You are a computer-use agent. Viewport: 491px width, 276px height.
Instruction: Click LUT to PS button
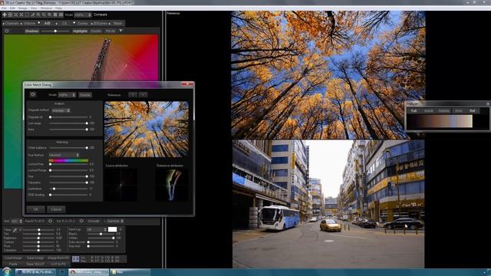point(58,264)
